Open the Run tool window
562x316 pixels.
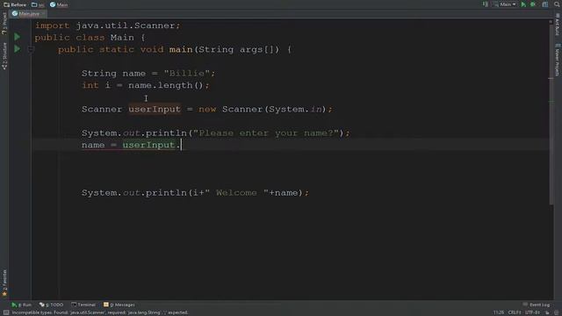click(21, 305)
